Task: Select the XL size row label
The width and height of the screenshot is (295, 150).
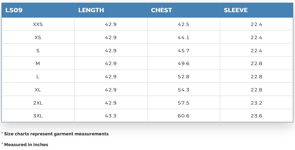Action: pyautogui.click(x=38, y=90)
